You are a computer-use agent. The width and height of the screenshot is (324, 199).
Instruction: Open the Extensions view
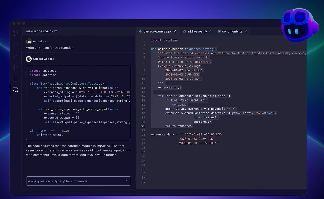(15, 78)
